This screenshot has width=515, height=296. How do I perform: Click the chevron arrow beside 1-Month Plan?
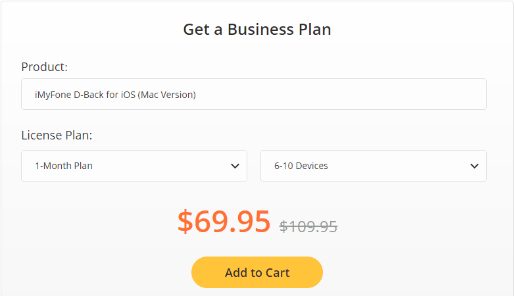pos(235,166)
